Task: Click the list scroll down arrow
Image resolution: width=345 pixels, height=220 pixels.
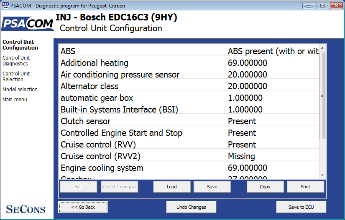Action: pyautogui.click(x=322, y=175)
